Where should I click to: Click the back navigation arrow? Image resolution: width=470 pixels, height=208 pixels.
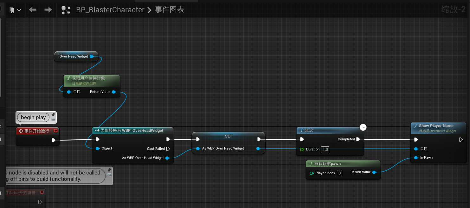coord(33,10)
